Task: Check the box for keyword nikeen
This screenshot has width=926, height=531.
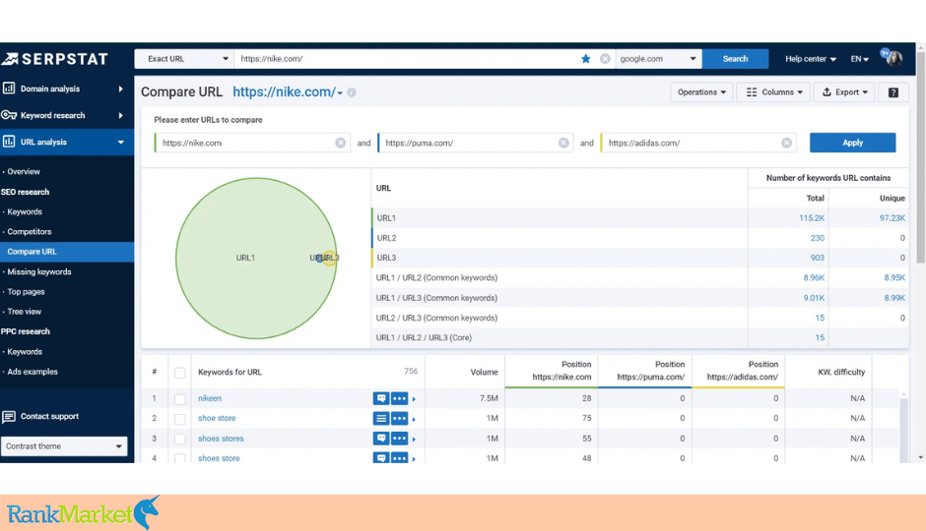Action: pyautogui.click(x=180, y=399)
